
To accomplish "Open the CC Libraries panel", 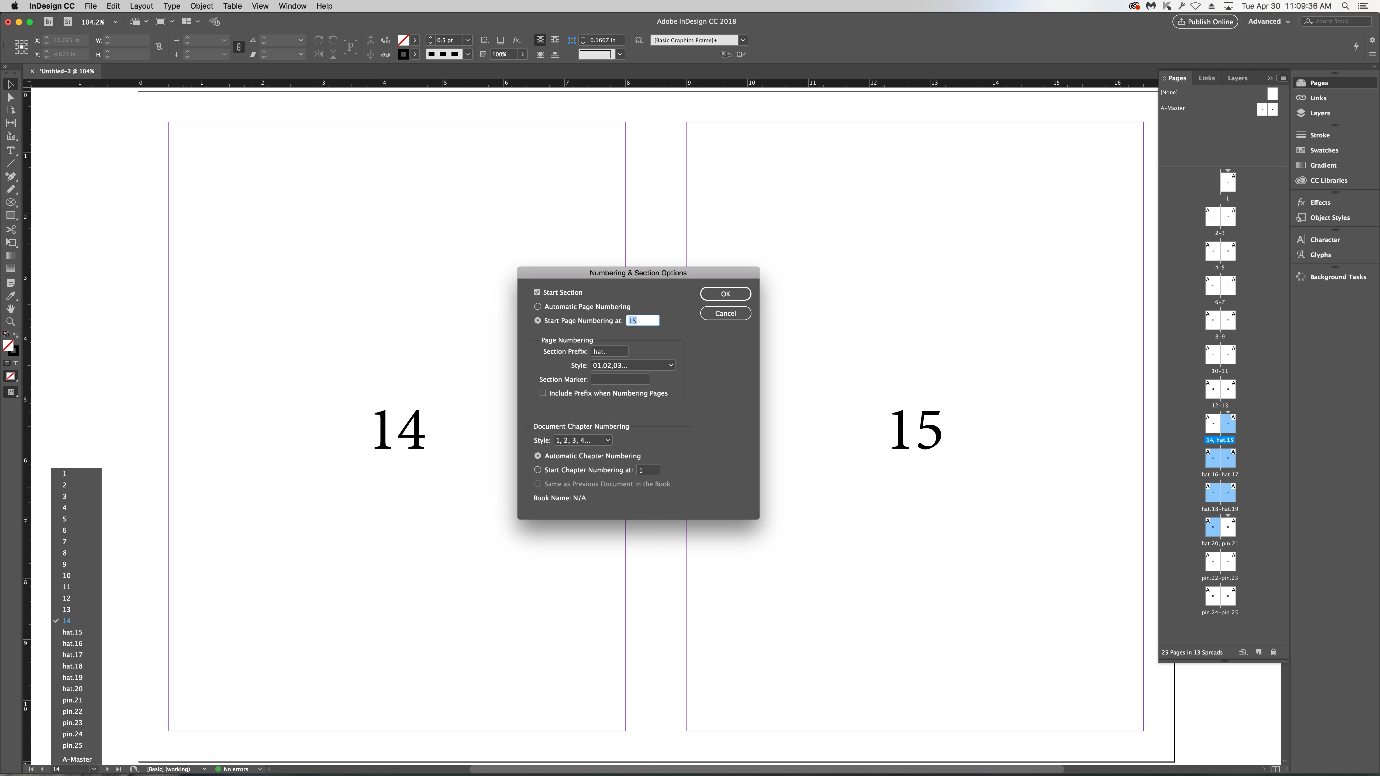I will [x=1328, y=181].
